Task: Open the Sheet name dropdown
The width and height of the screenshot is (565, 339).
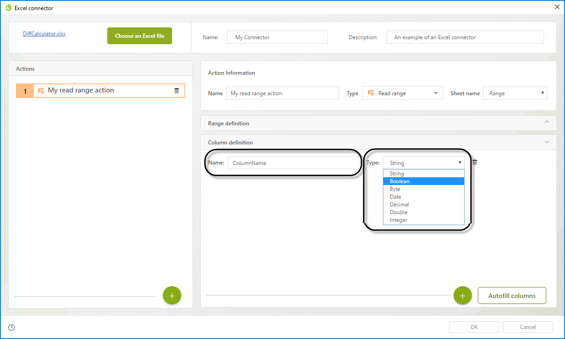Action: [x=515, y=93]
